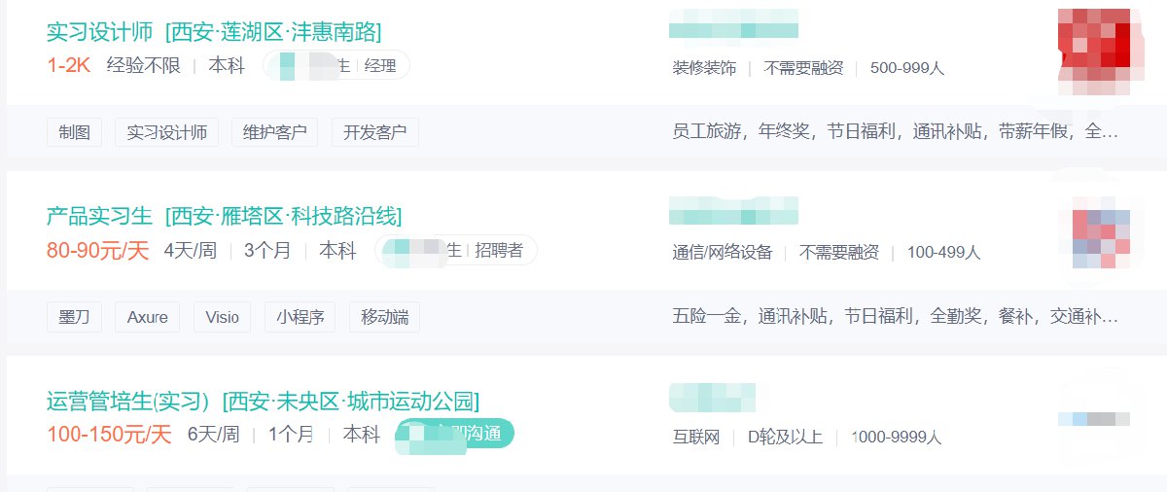Select the 维护客户 tag

coord(274,132)
